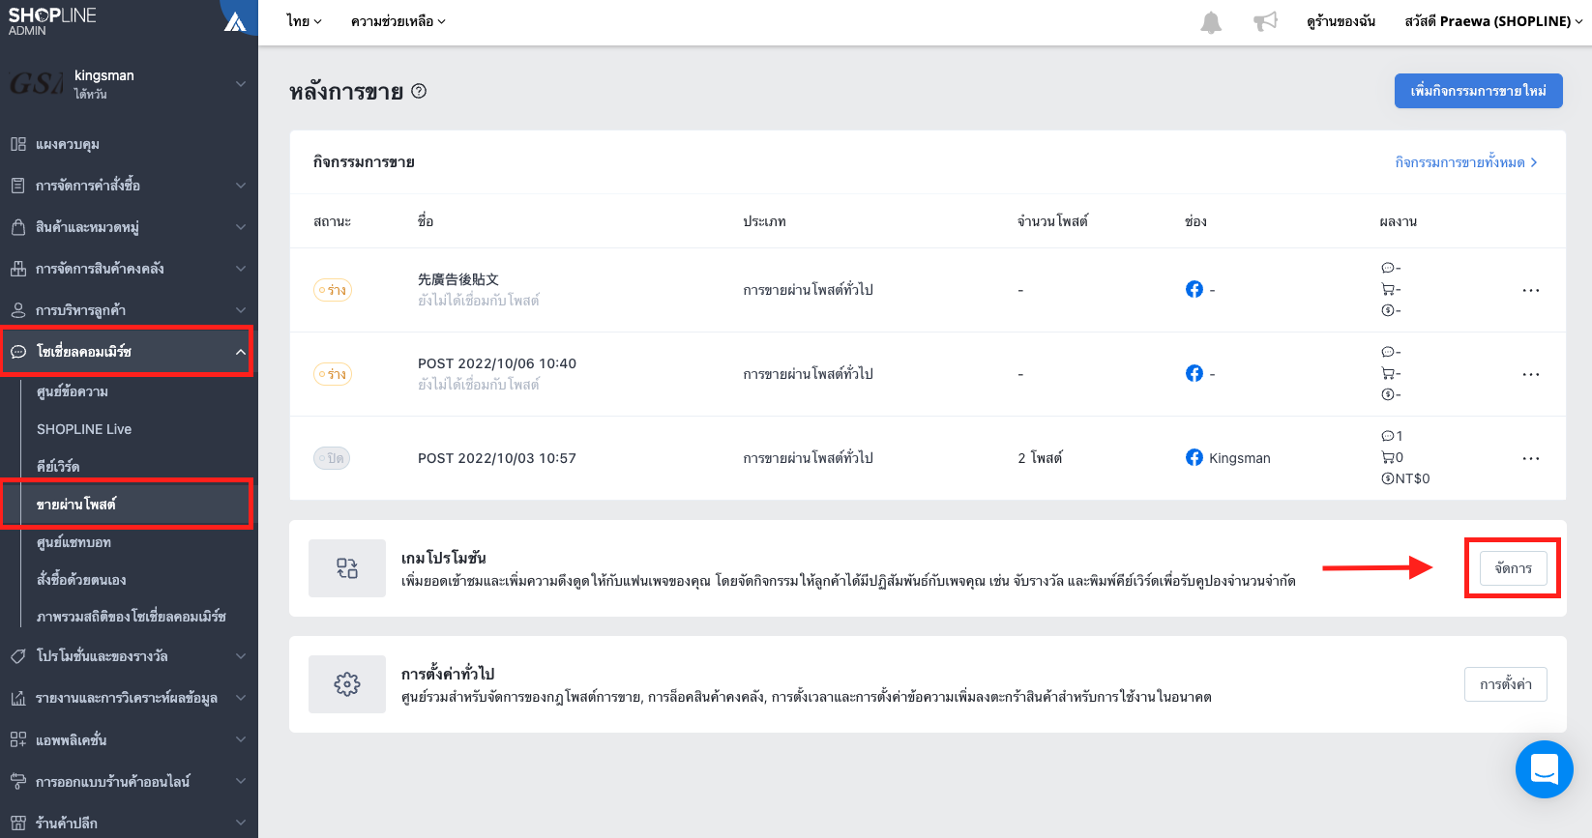Open SHOPLINE Live submenu item

click(x=84, y=429)
